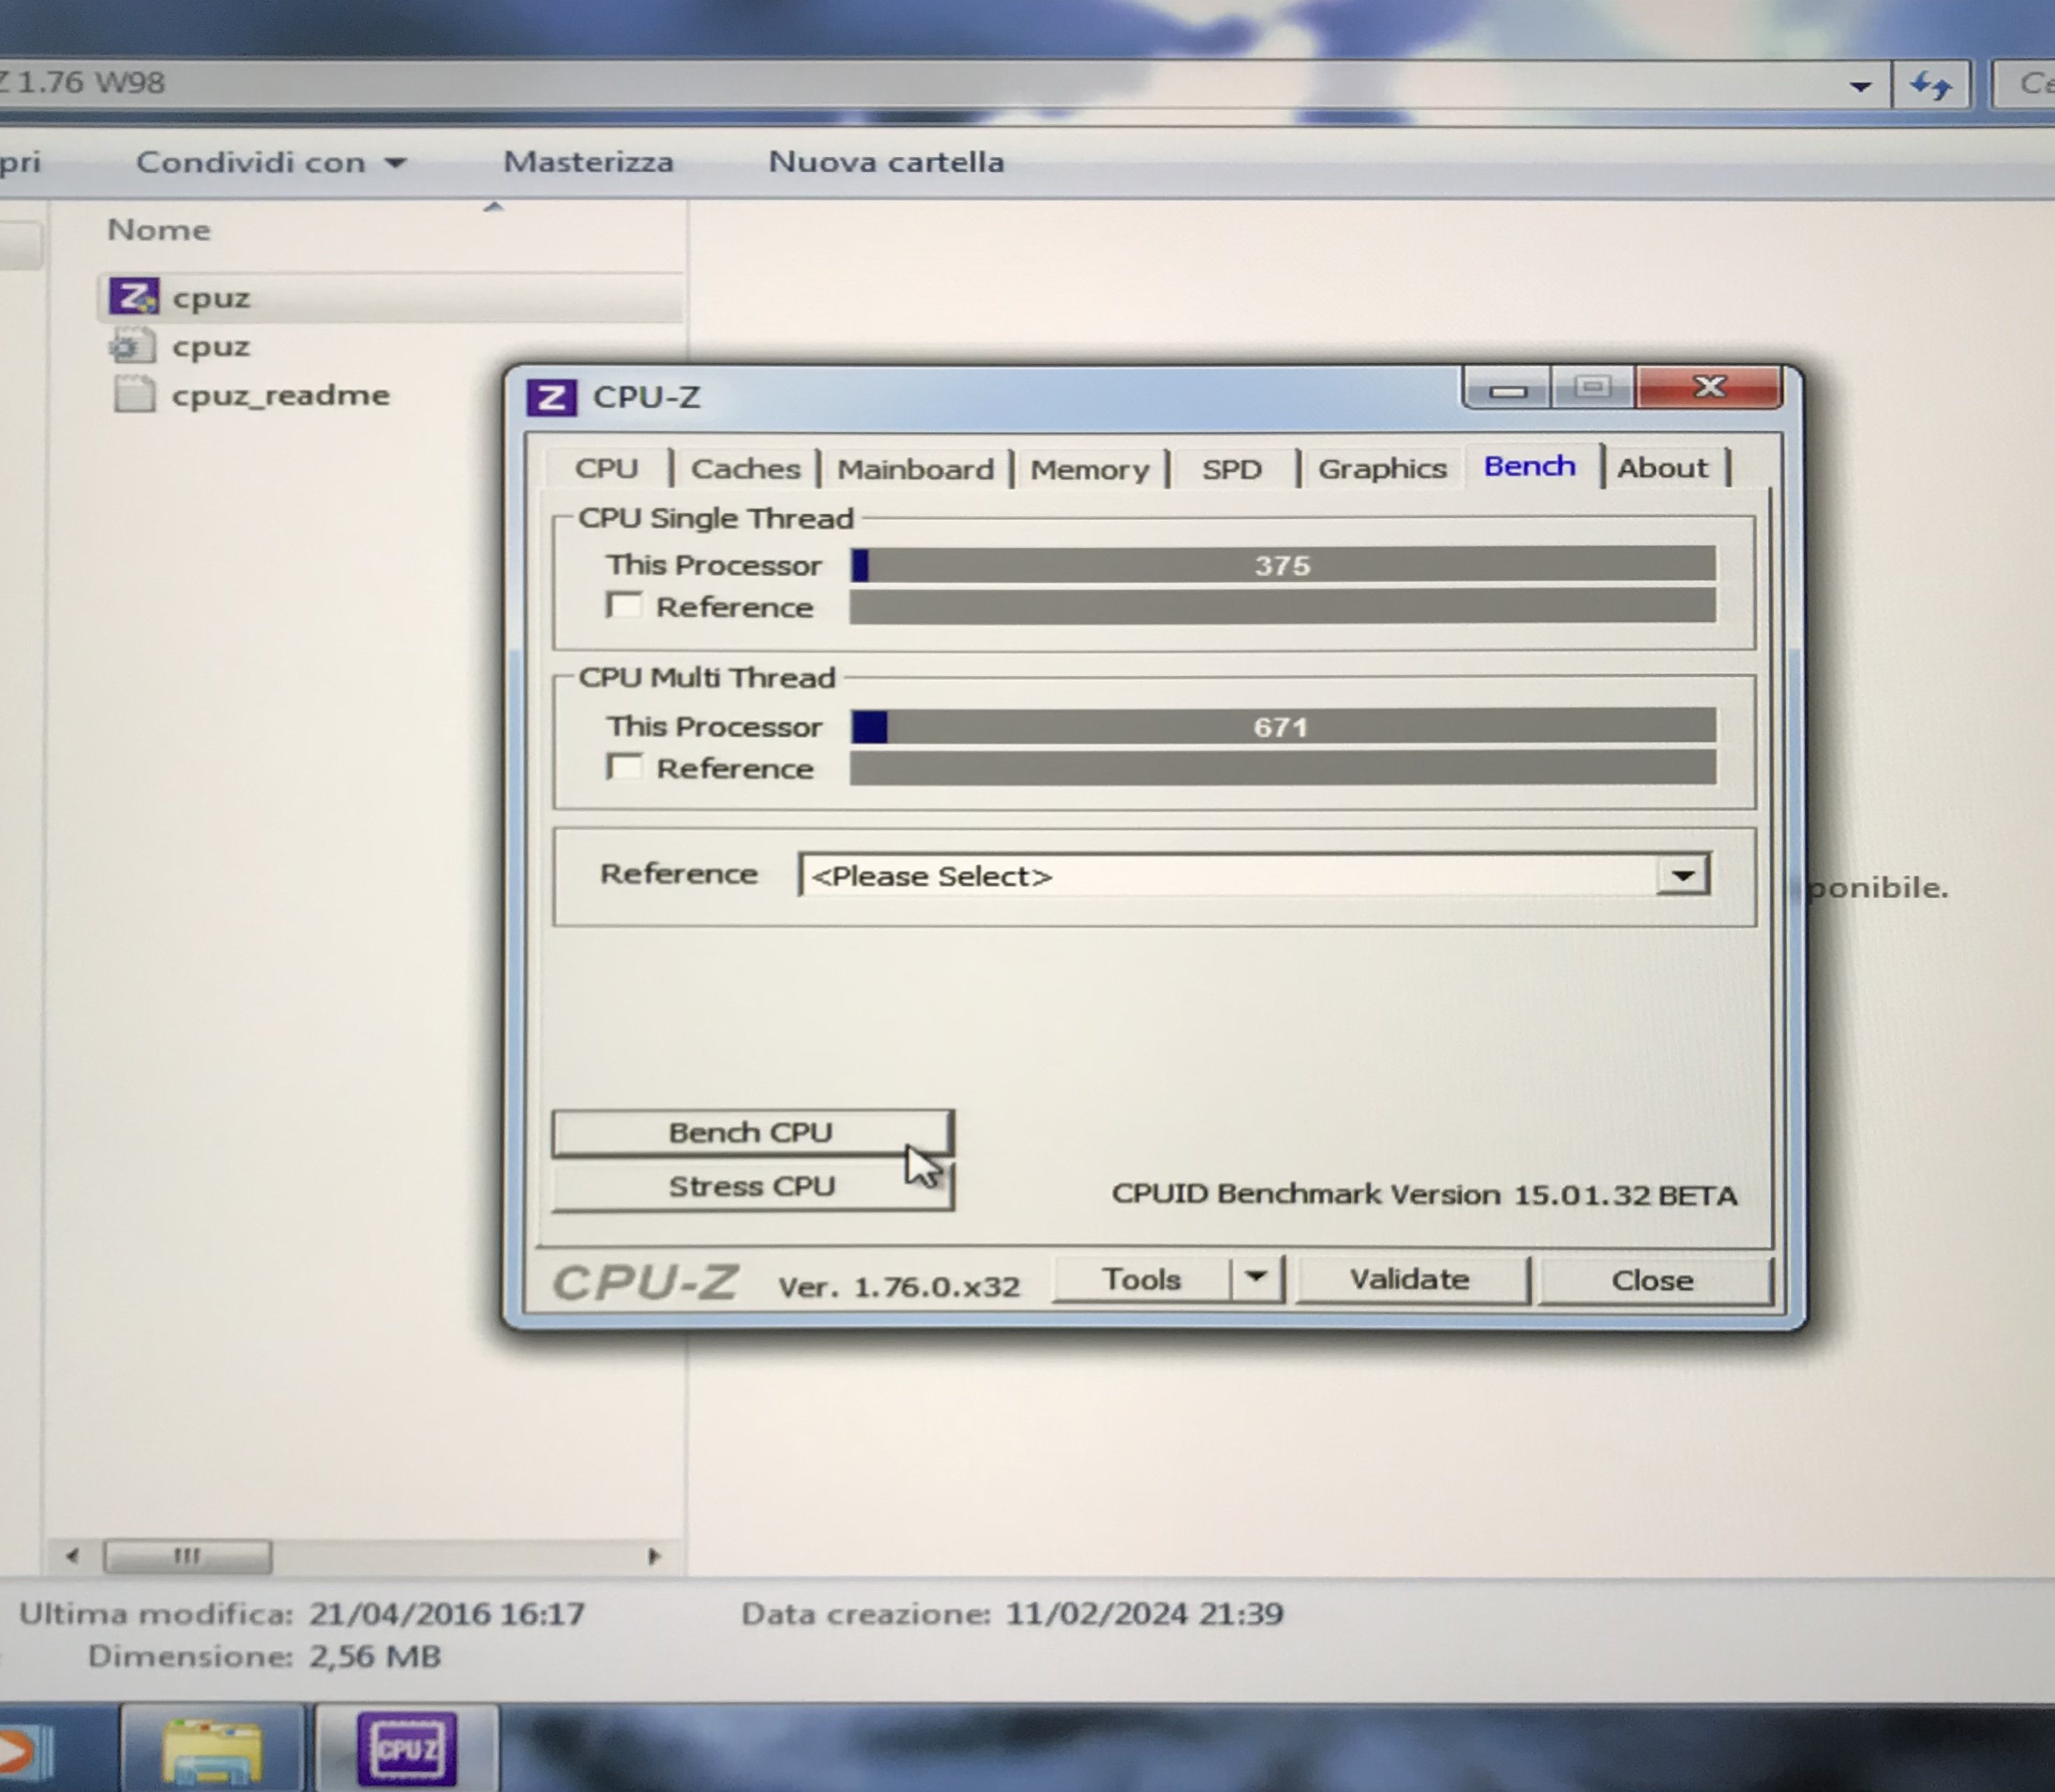This screenshot has height=1792, width=2055.
Task: Click the horizontal scrollbar thumb in file list
Action: click(x=188, y=1556)
